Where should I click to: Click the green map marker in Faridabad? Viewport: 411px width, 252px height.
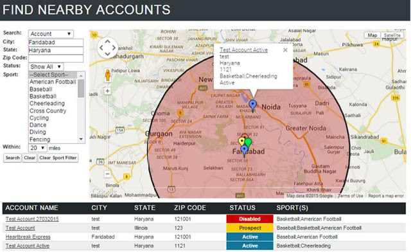pos(248,143)
